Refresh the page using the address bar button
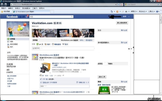Screen dimensions: 162x101 point(119,5)
